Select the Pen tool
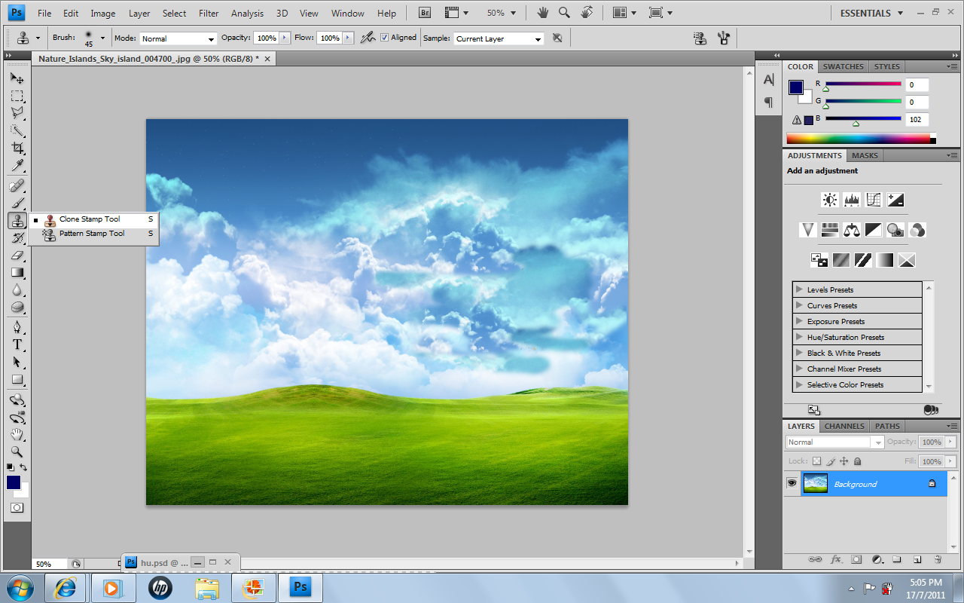 click(17, 327)
